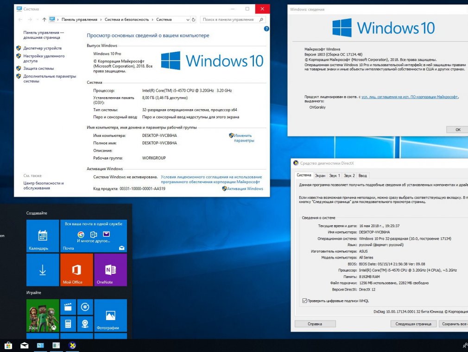Image resolution: width=468 pixels, height=352 pixels.
Task: Open the Camera webcam tile
Action: point(85,324)
